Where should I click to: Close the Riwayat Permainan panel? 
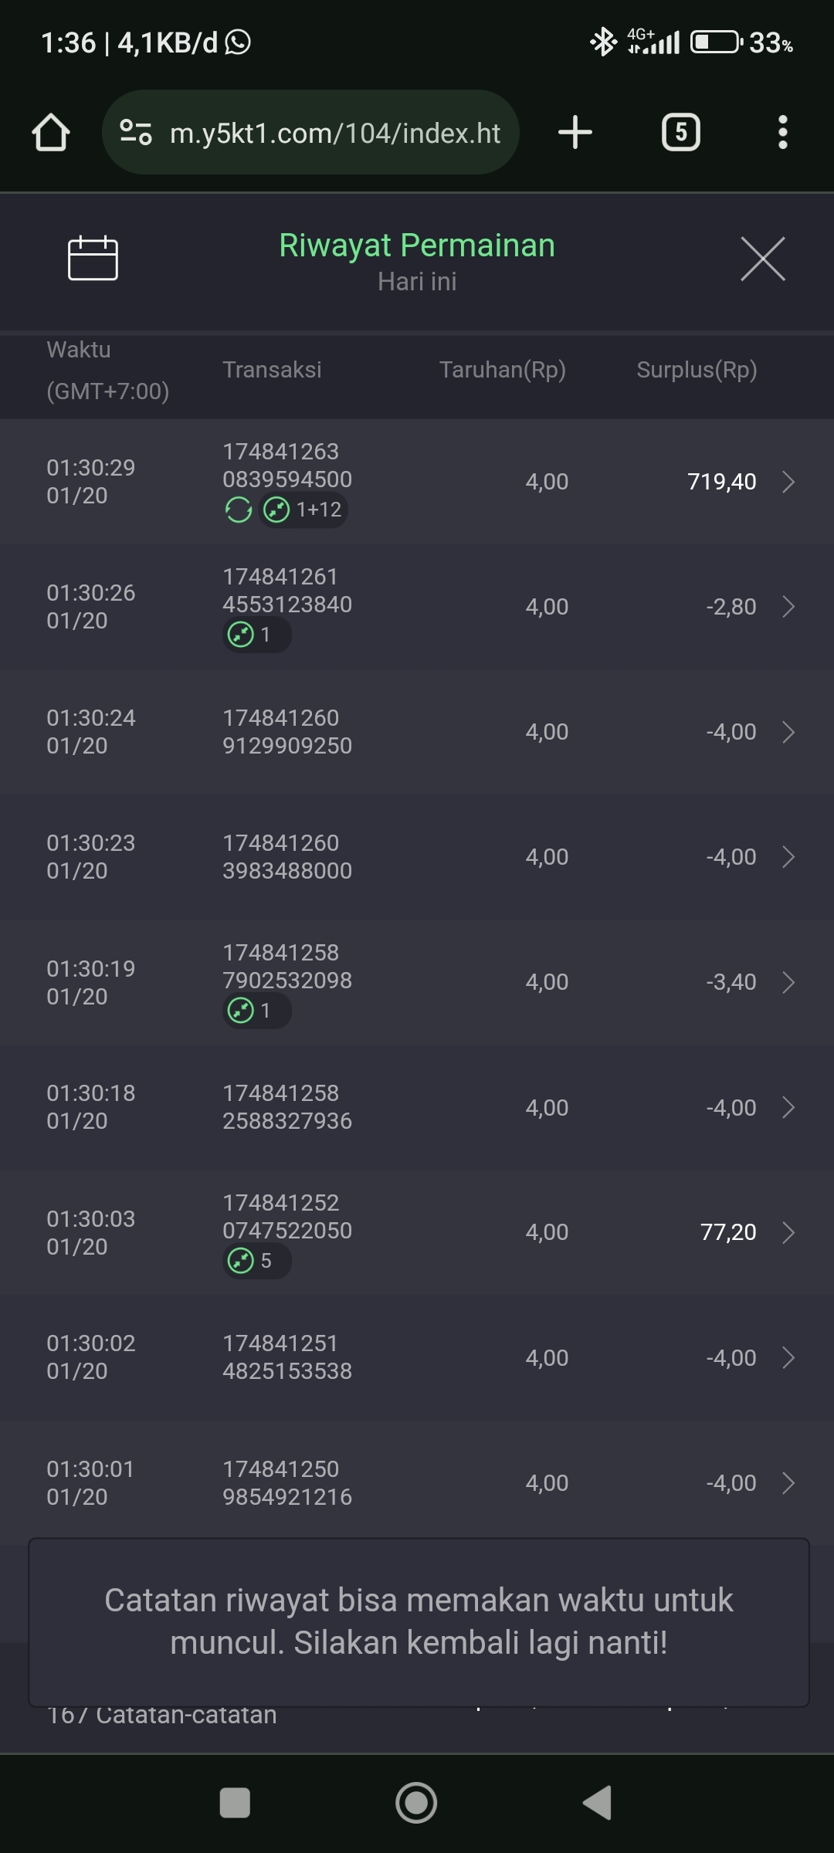tap(762, 259)
